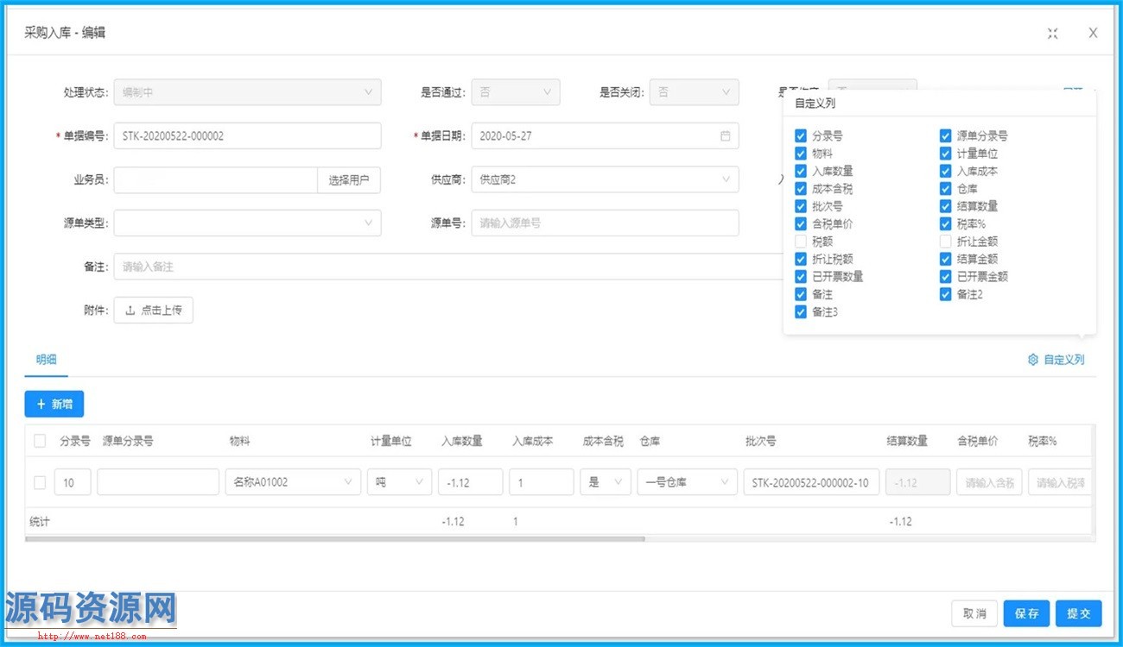
Task: Toggle the 批次号 column checkbox
Action: [x=801, y=206]
